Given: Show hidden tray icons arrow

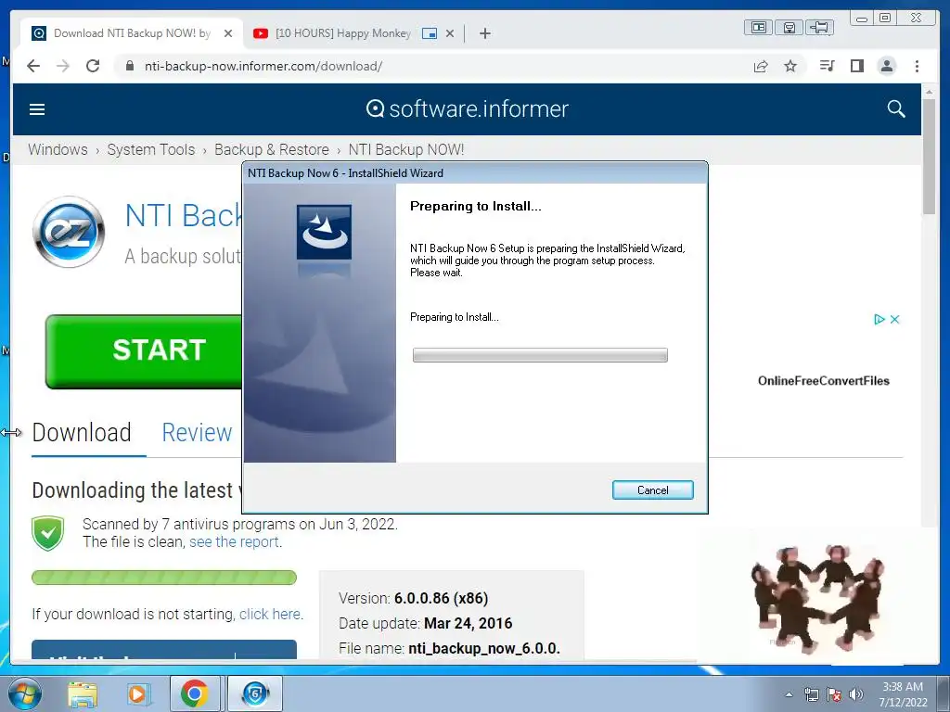Looking at the screenshot, I should [x=789, y=694].
